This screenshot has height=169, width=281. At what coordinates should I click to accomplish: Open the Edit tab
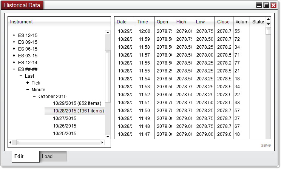[20, 156]
